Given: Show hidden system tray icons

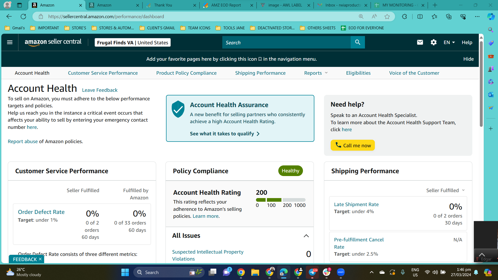Looking at the screenshot, I should click(x=372, y=272).
